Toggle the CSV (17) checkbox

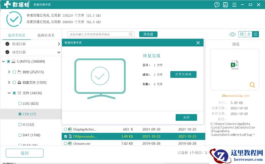click(x=20, y=114)
